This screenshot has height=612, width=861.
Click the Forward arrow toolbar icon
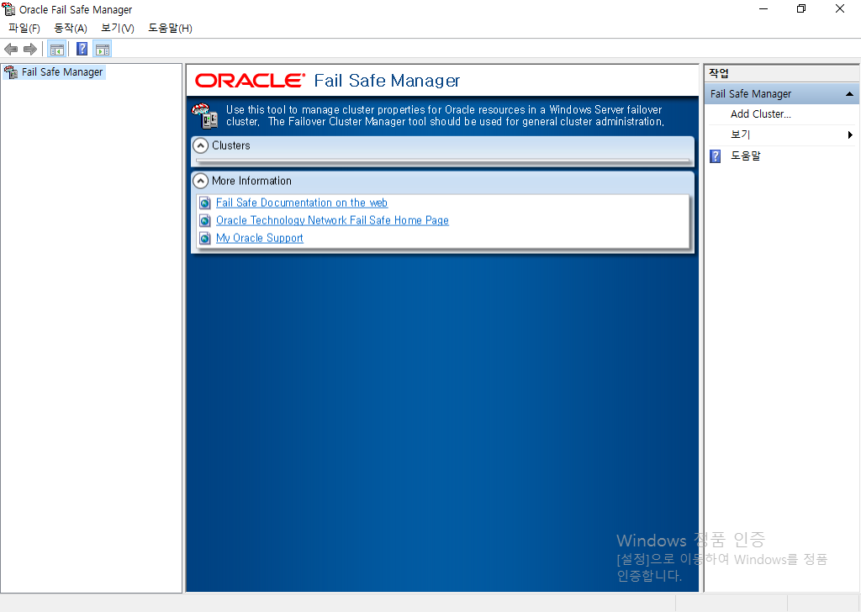pyautogui.click(x=30, y=50)
